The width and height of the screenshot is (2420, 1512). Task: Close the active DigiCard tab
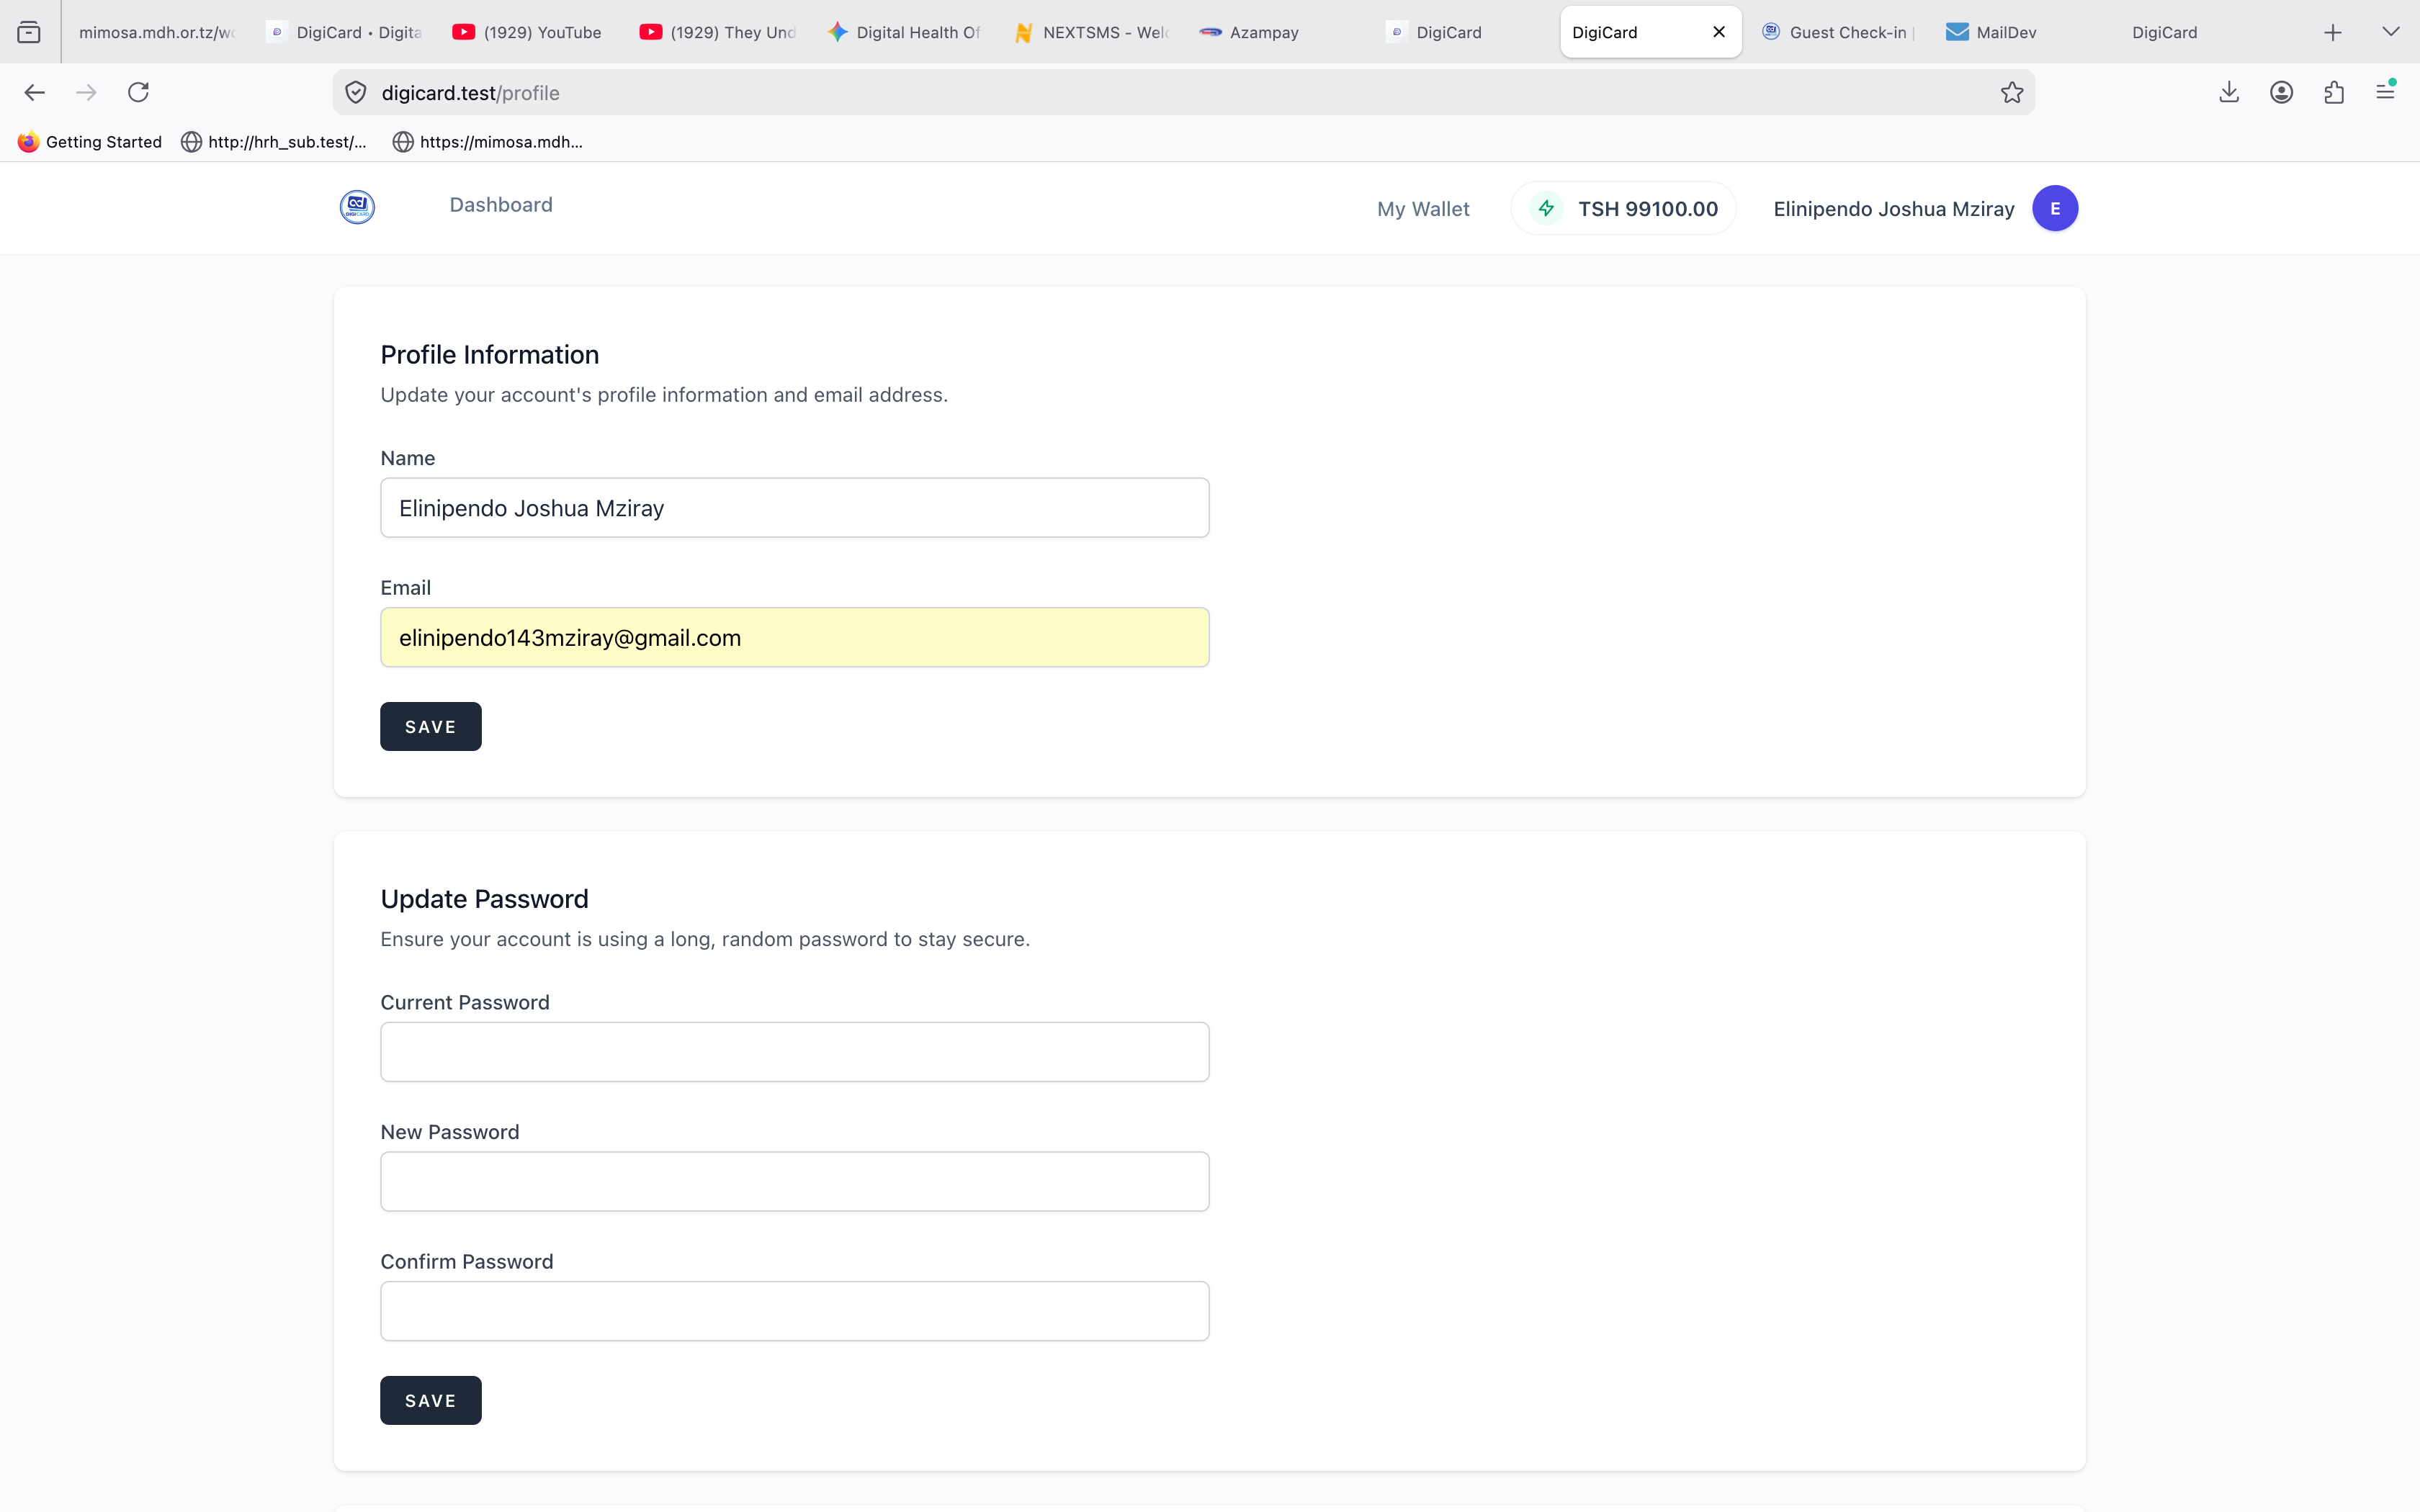coord(1719,32)
